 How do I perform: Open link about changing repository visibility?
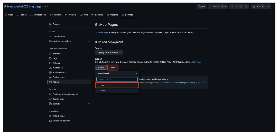[x=182, y=83]
